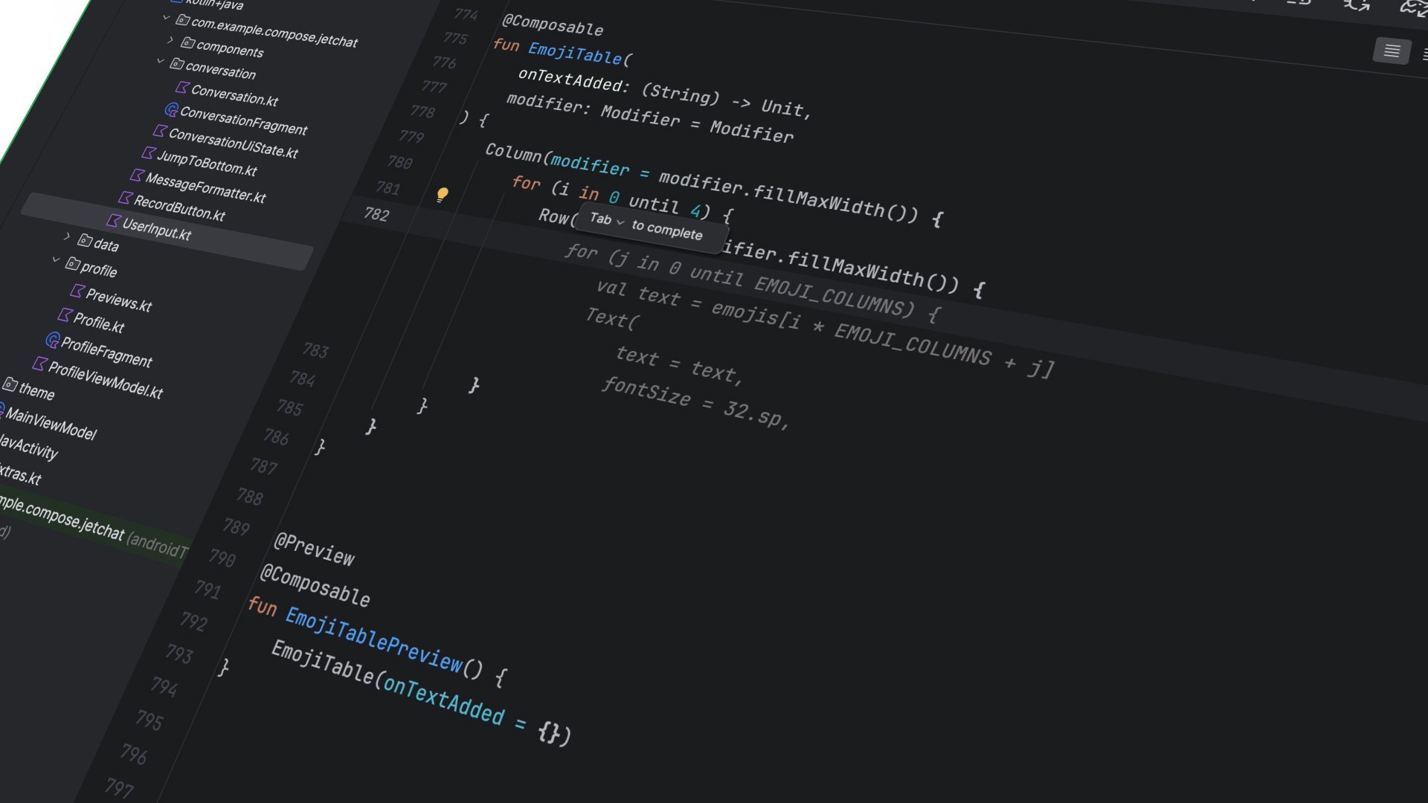1428x803 pixels.
Task: Click the highlighted list-view icon above the editor
Action: 1391,51
